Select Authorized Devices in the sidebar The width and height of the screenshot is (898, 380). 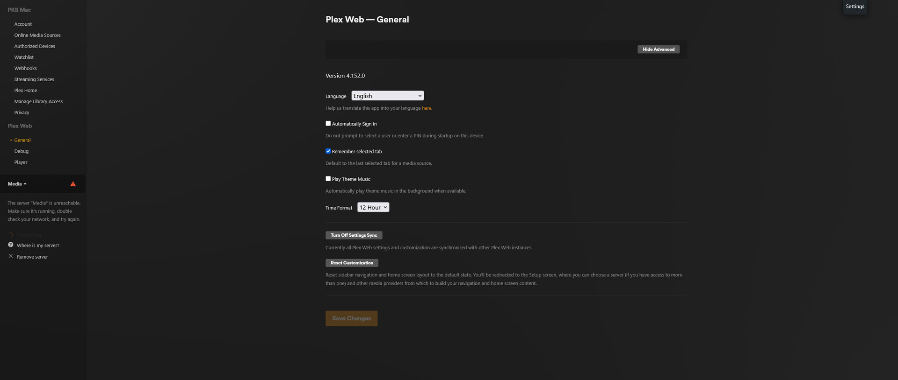pyautogui.click(x=35, y=46)
